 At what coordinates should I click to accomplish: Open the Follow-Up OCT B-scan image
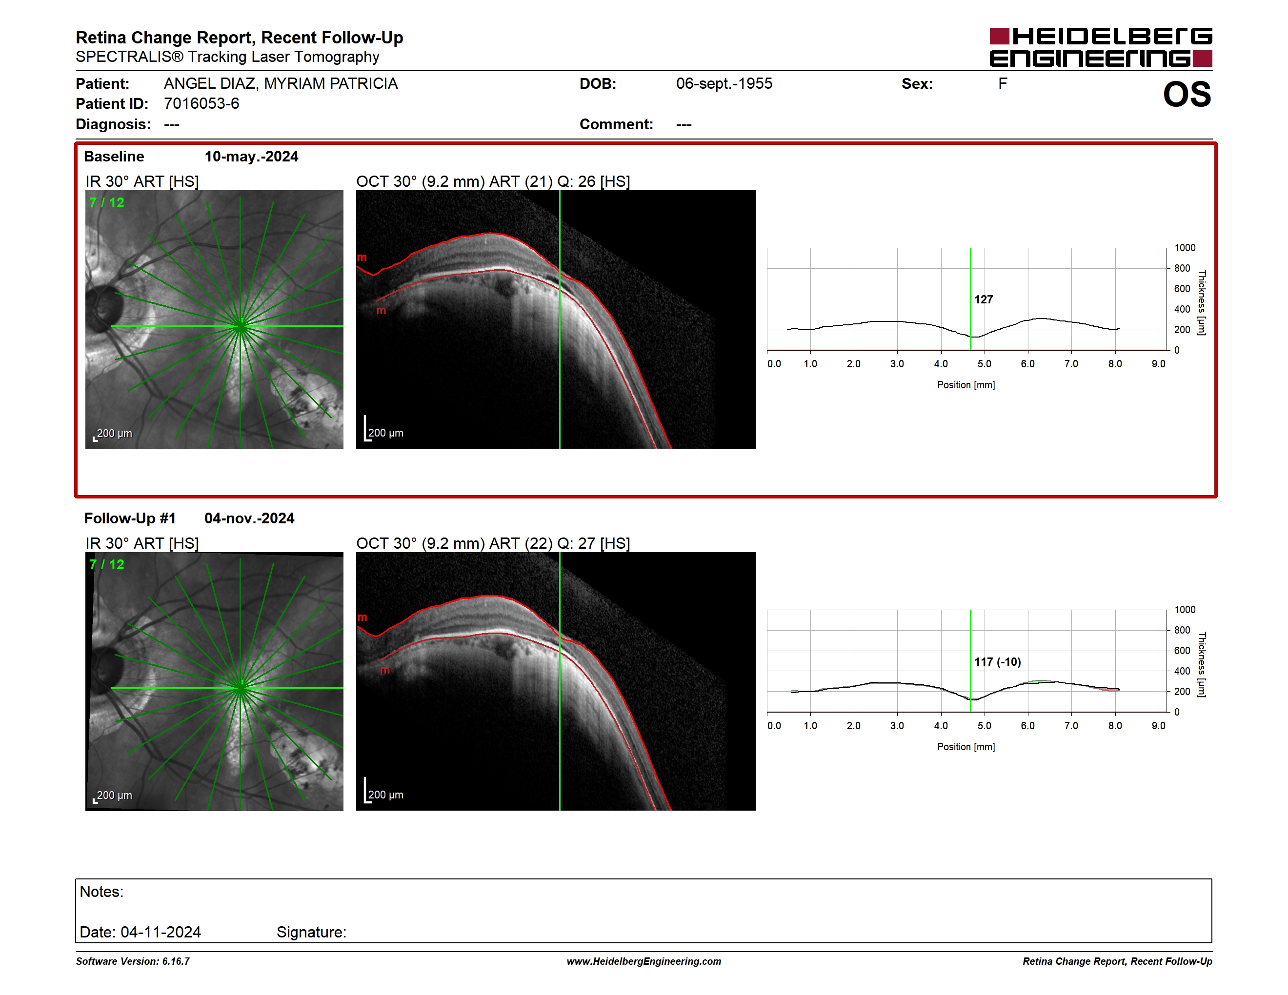coord(556,681)
